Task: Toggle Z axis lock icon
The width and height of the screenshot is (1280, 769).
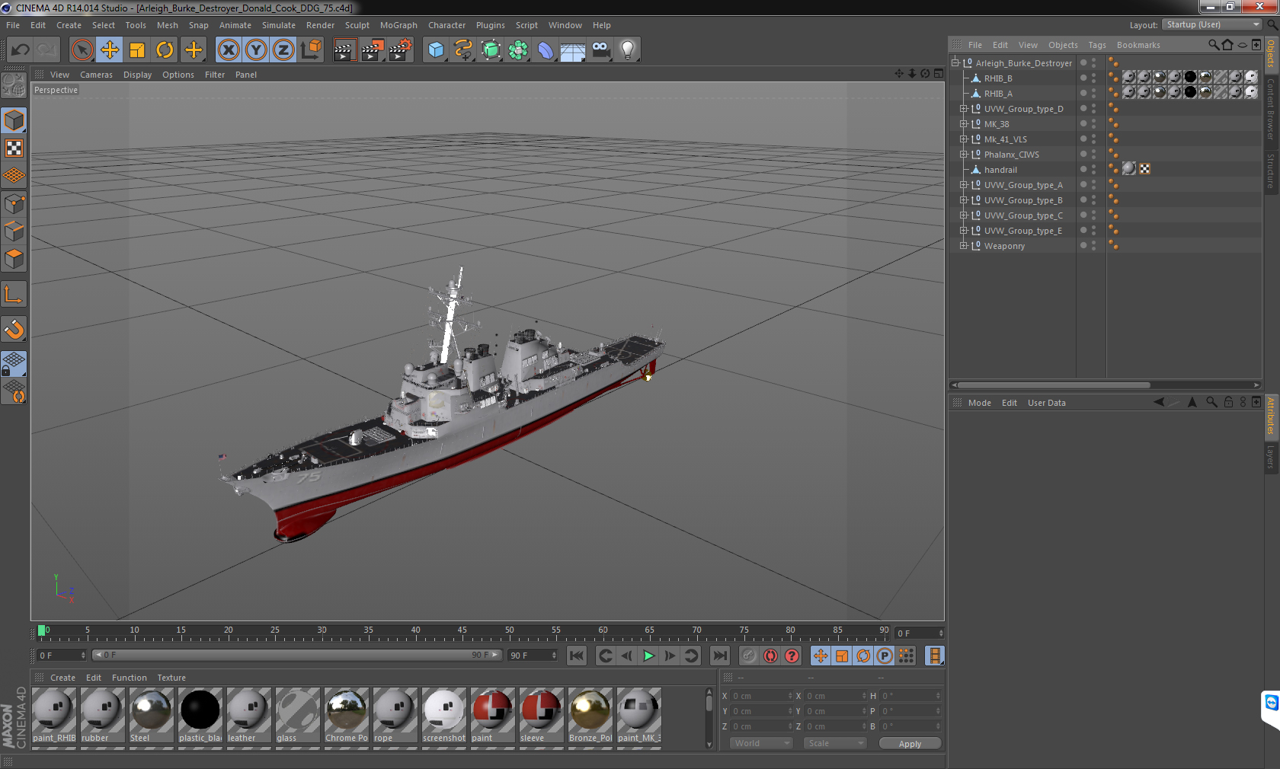Action: (283, 50)
